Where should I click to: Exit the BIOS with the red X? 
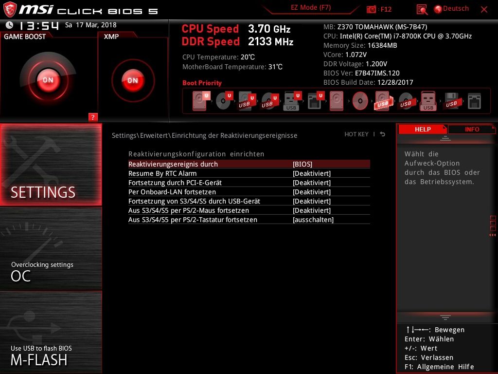[x=484, y=9]
